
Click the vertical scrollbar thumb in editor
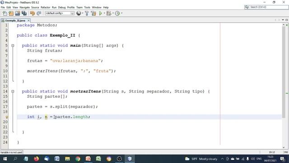pos(284,72)
